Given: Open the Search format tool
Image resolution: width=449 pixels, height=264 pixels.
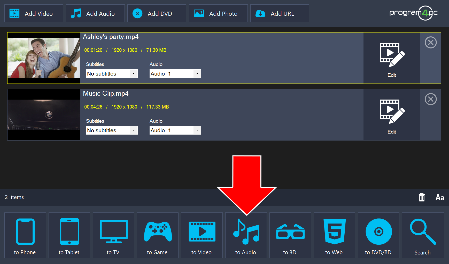Looking at the screenshot, I should 423,235.
